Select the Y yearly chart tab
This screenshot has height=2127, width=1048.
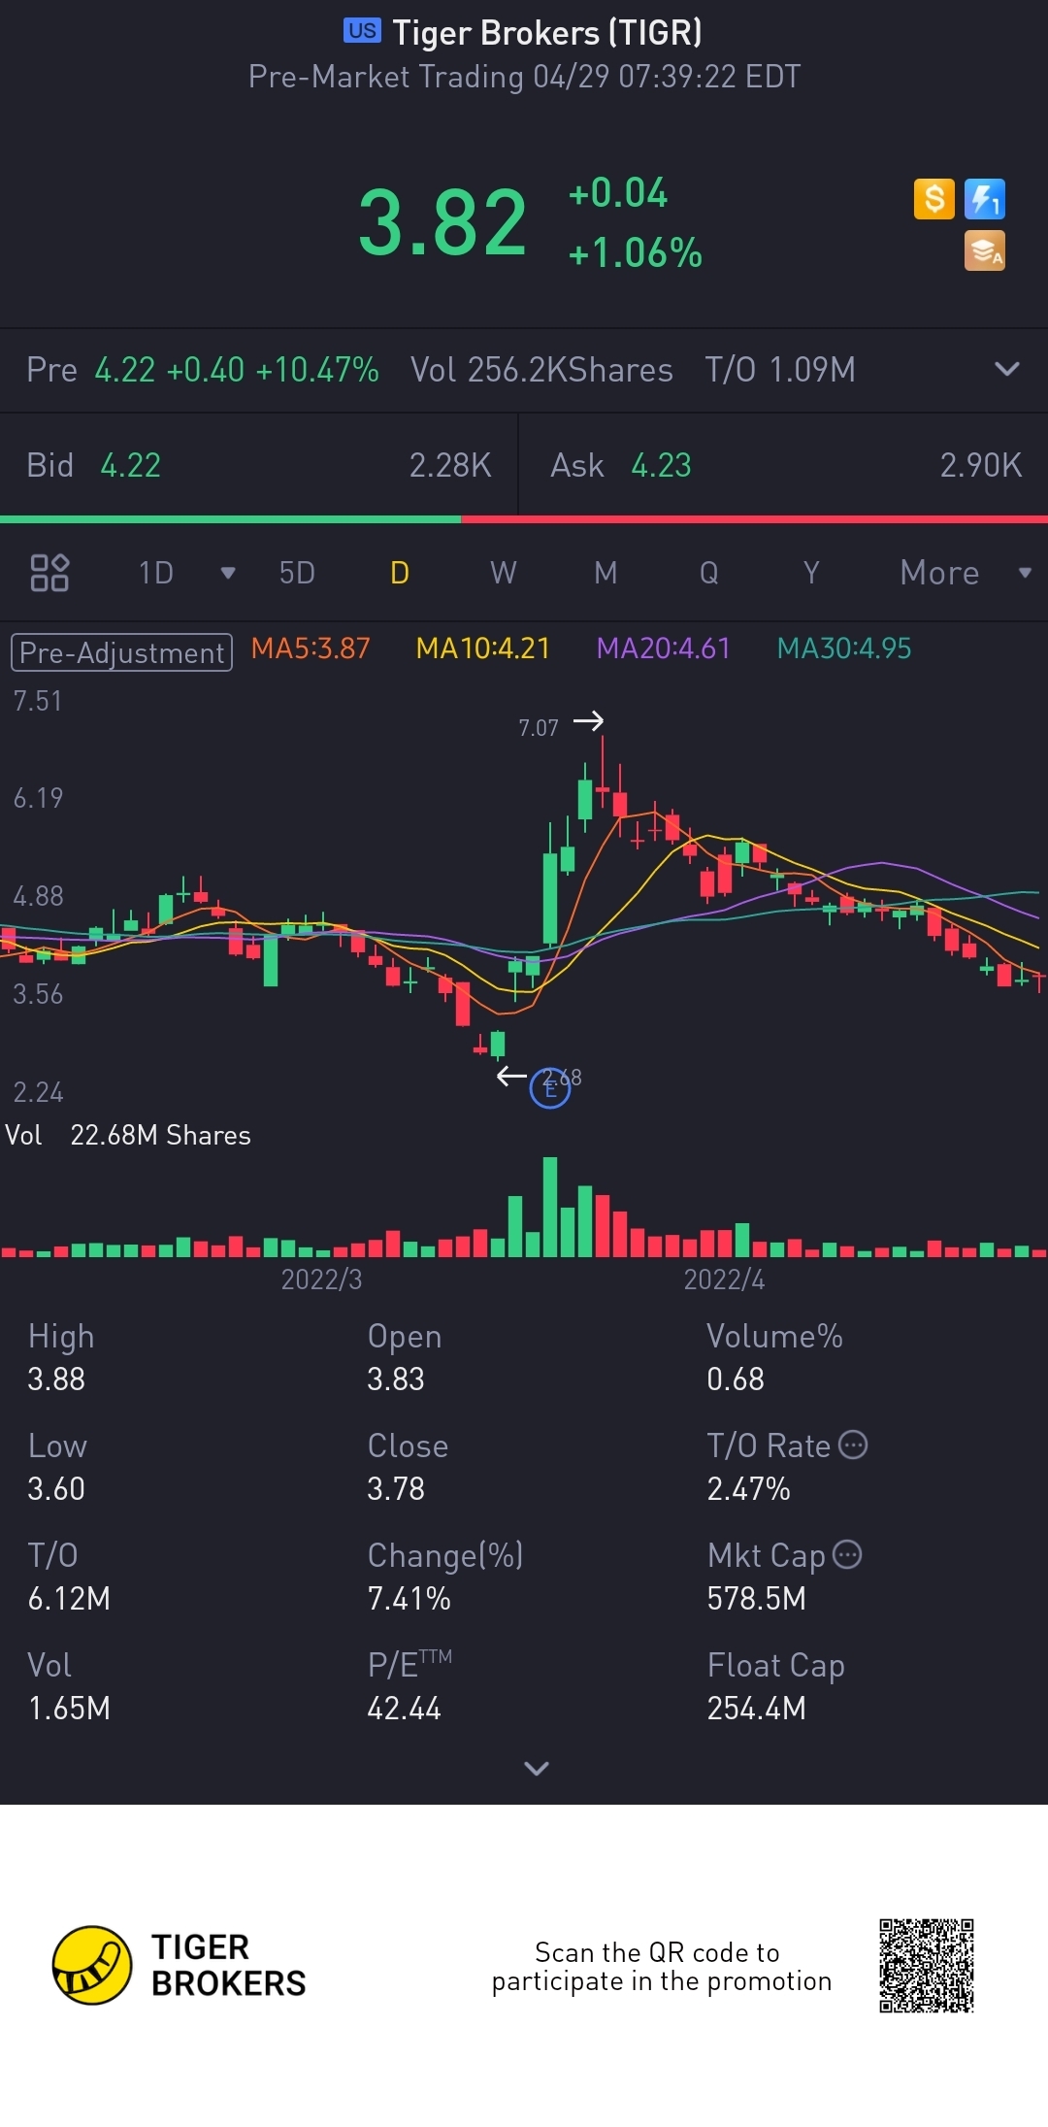(x=812, y=573)
